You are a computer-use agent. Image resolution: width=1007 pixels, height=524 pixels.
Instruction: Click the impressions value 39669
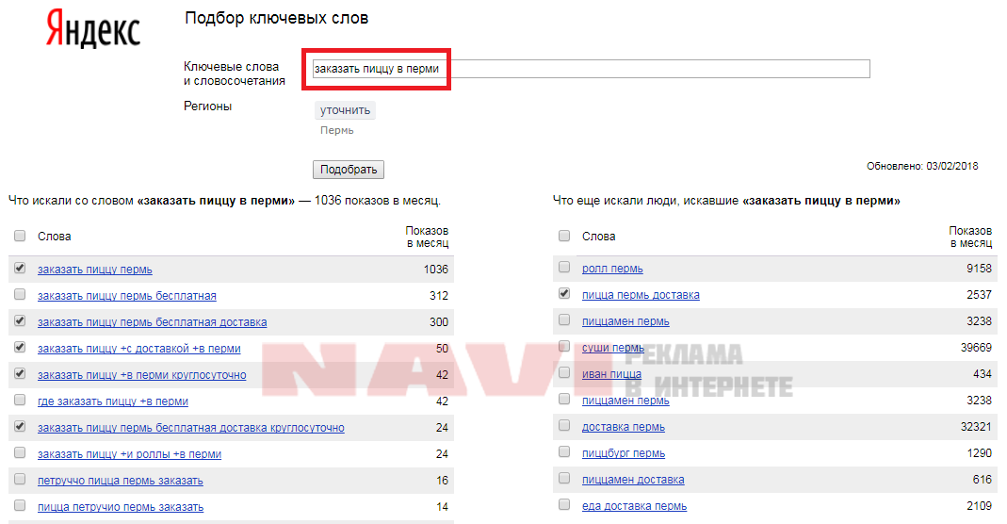click(x=976, y=348)
